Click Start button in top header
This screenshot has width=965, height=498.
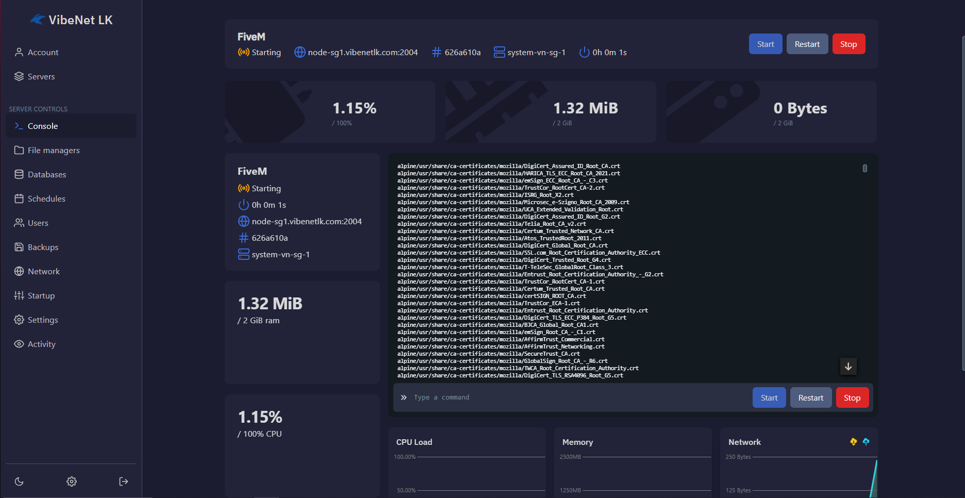[766, 44]
